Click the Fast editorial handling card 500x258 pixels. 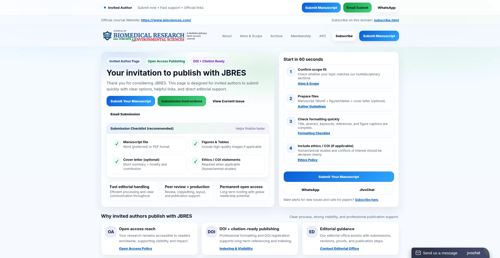(x=133, y=191)
